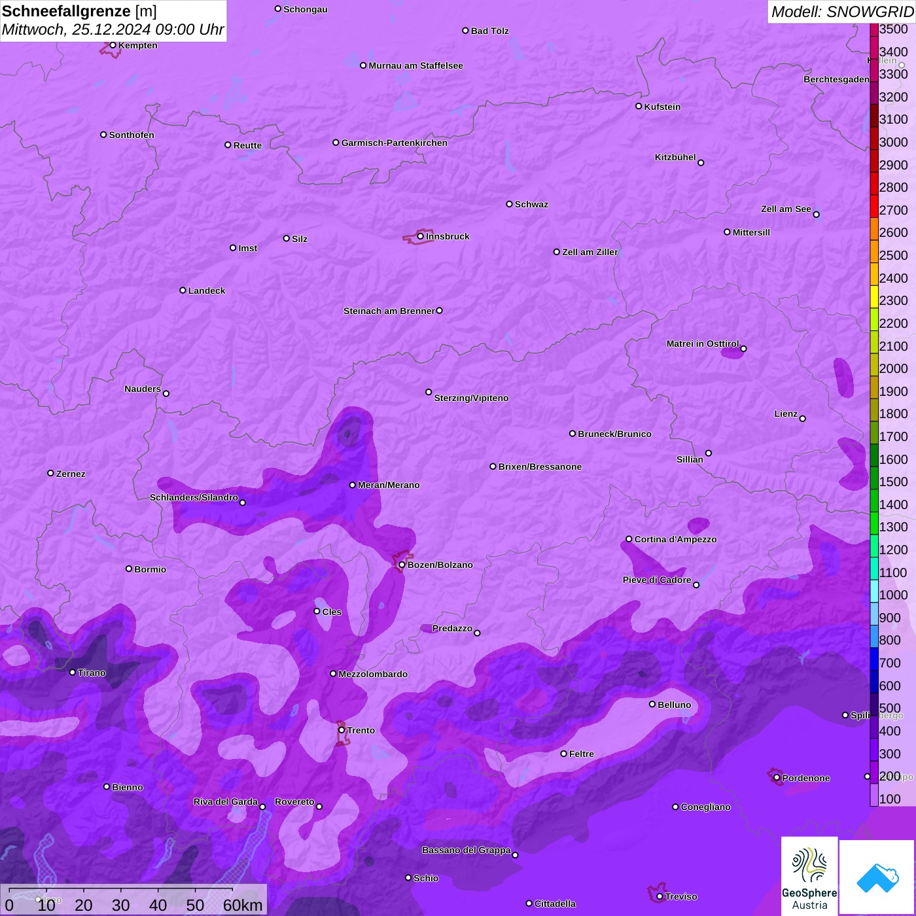916x916 pixels.
Task: Click the Kempten city marker dot
Action: click(x=113, y=45)
